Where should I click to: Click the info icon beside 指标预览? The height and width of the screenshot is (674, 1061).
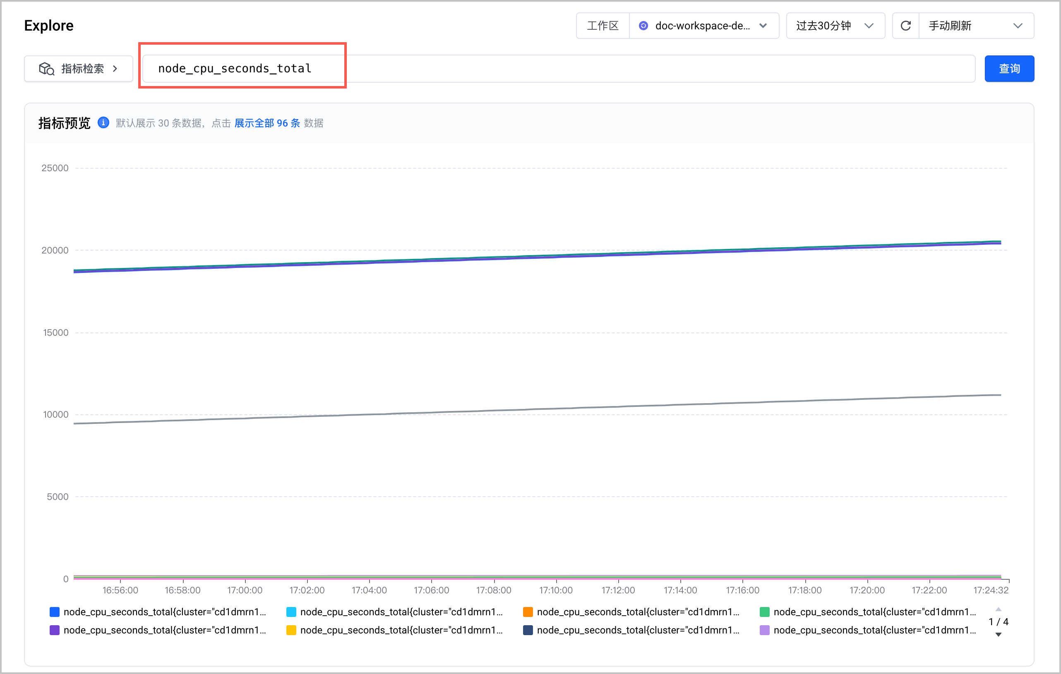(103, 122)
